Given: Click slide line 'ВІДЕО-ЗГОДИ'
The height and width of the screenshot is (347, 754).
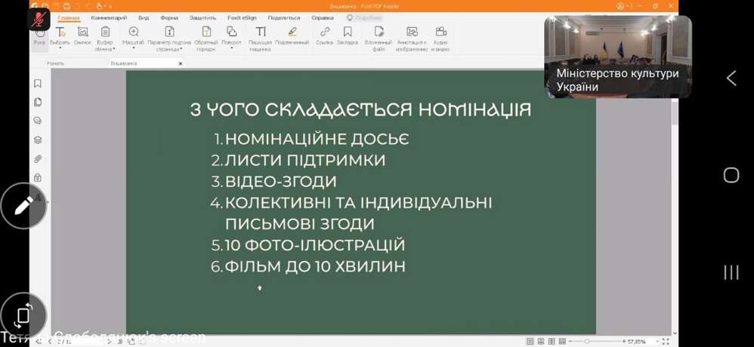Looking at the screenshot, I should (x=281, y=182).
